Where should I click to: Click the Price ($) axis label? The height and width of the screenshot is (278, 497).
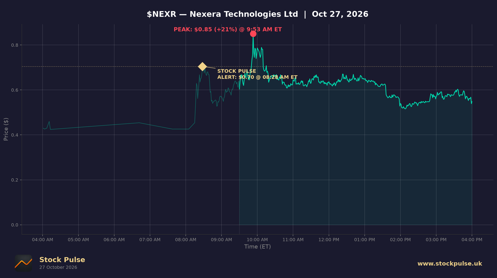coord(6,129)
